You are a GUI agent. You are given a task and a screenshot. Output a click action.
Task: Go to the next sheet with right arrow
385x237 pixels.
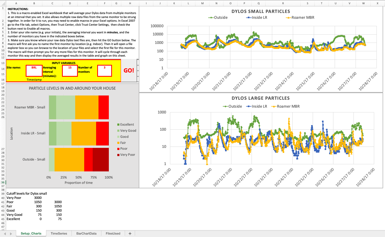point(11,234)
